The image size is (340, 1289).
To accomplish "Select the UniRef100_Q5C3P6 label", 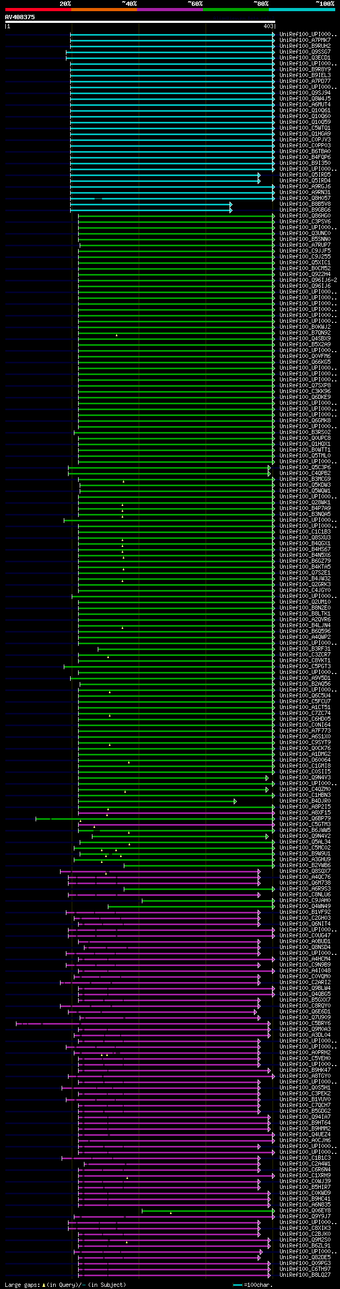I will coord(305,467).
